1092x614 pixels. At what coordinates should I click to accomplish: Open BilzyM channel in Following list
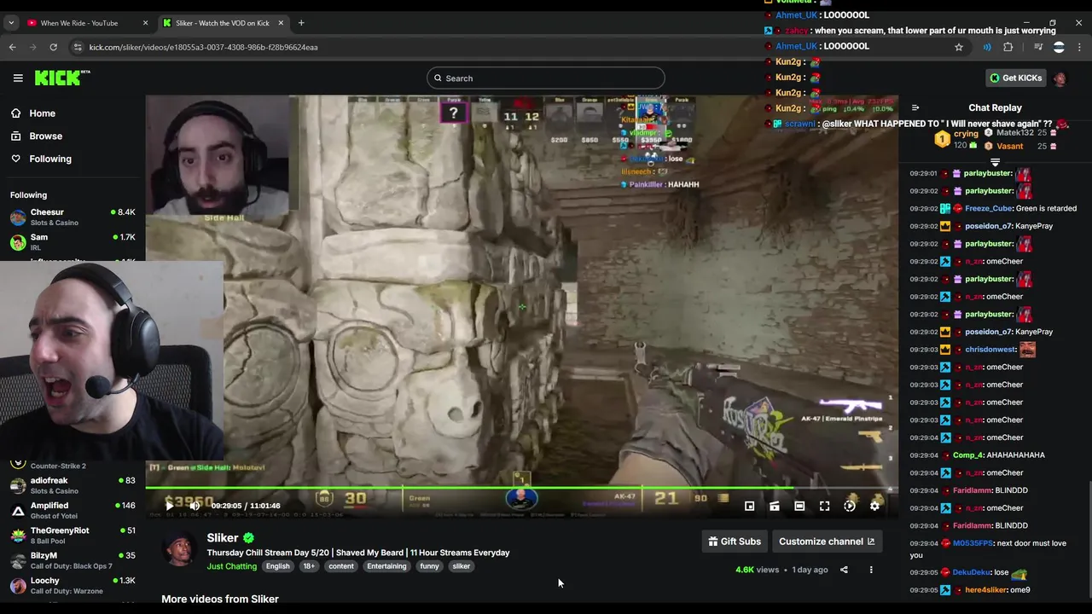tap(73, 560)
